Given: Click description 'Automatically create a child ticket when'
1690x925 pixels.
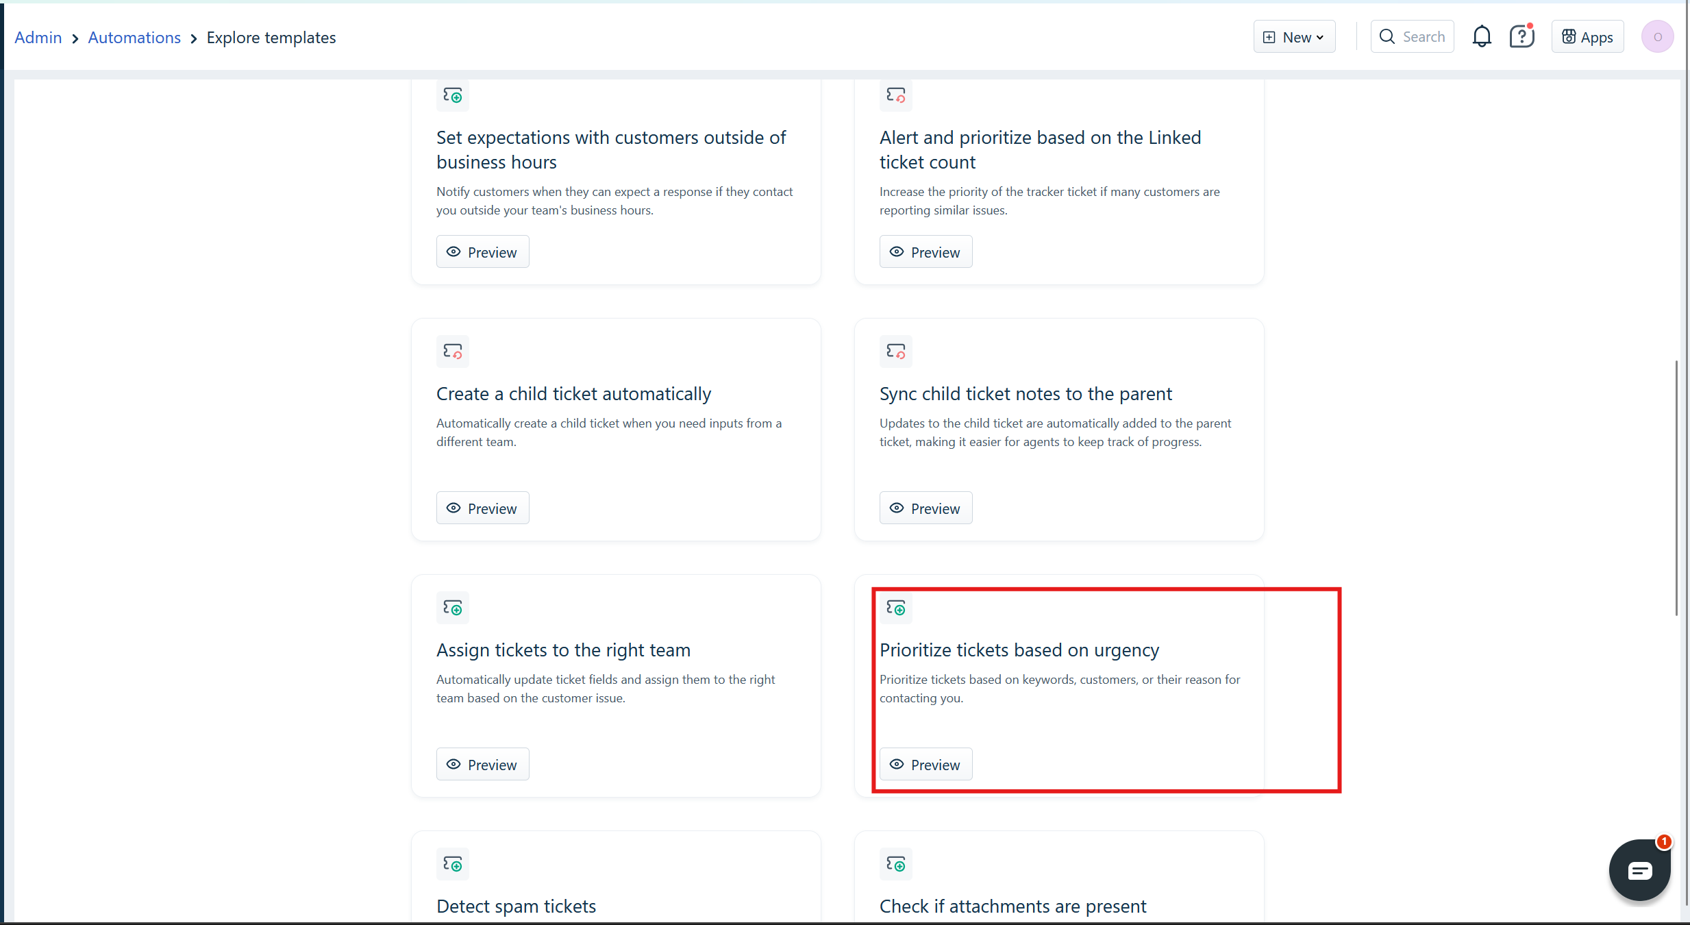Looking at the screenshot, I should coord(609,432).
